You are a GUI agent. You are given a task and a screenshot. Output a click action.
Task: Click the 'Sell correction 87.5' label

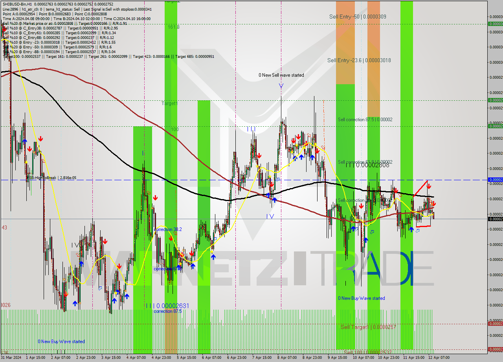365,119
